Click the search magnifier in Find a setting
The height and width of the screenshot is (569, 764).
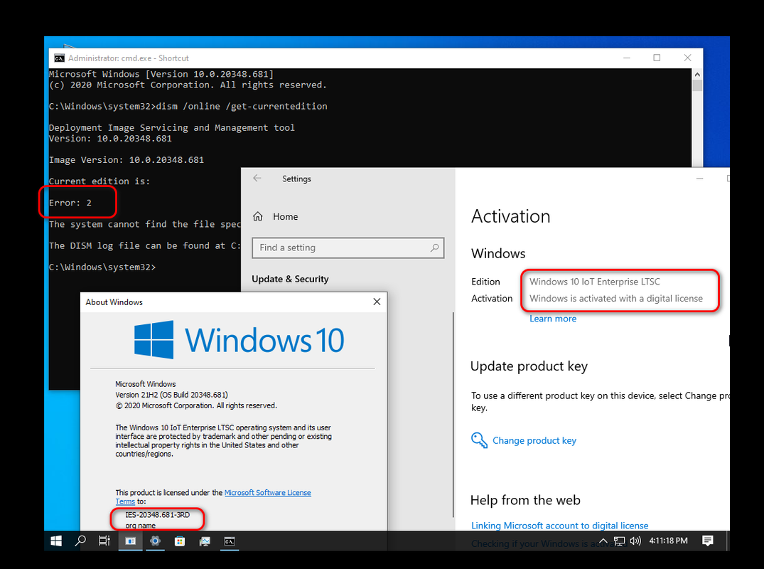[434, 248]
